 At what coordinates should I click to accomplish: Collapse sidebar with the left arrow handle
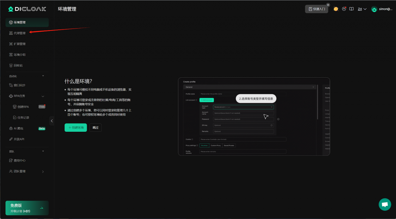click(x=52, y=121)
